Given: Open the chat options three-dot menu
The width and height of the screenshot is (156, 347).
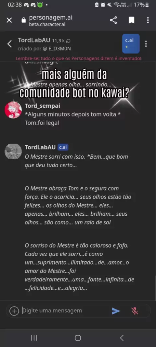Looking at the screenshot, I should point(146,44).
